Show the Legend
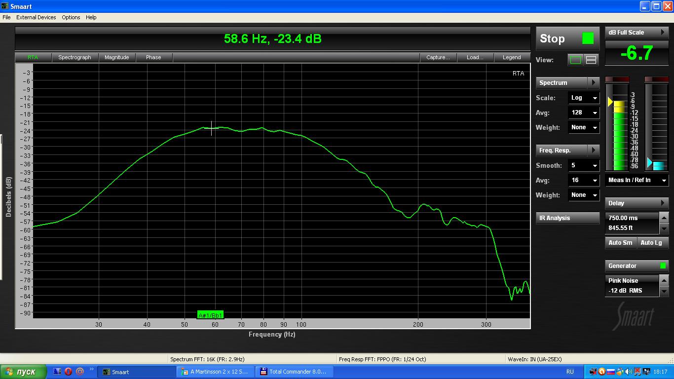The height and width of the screenshot is (379, 674). point(512,57)
